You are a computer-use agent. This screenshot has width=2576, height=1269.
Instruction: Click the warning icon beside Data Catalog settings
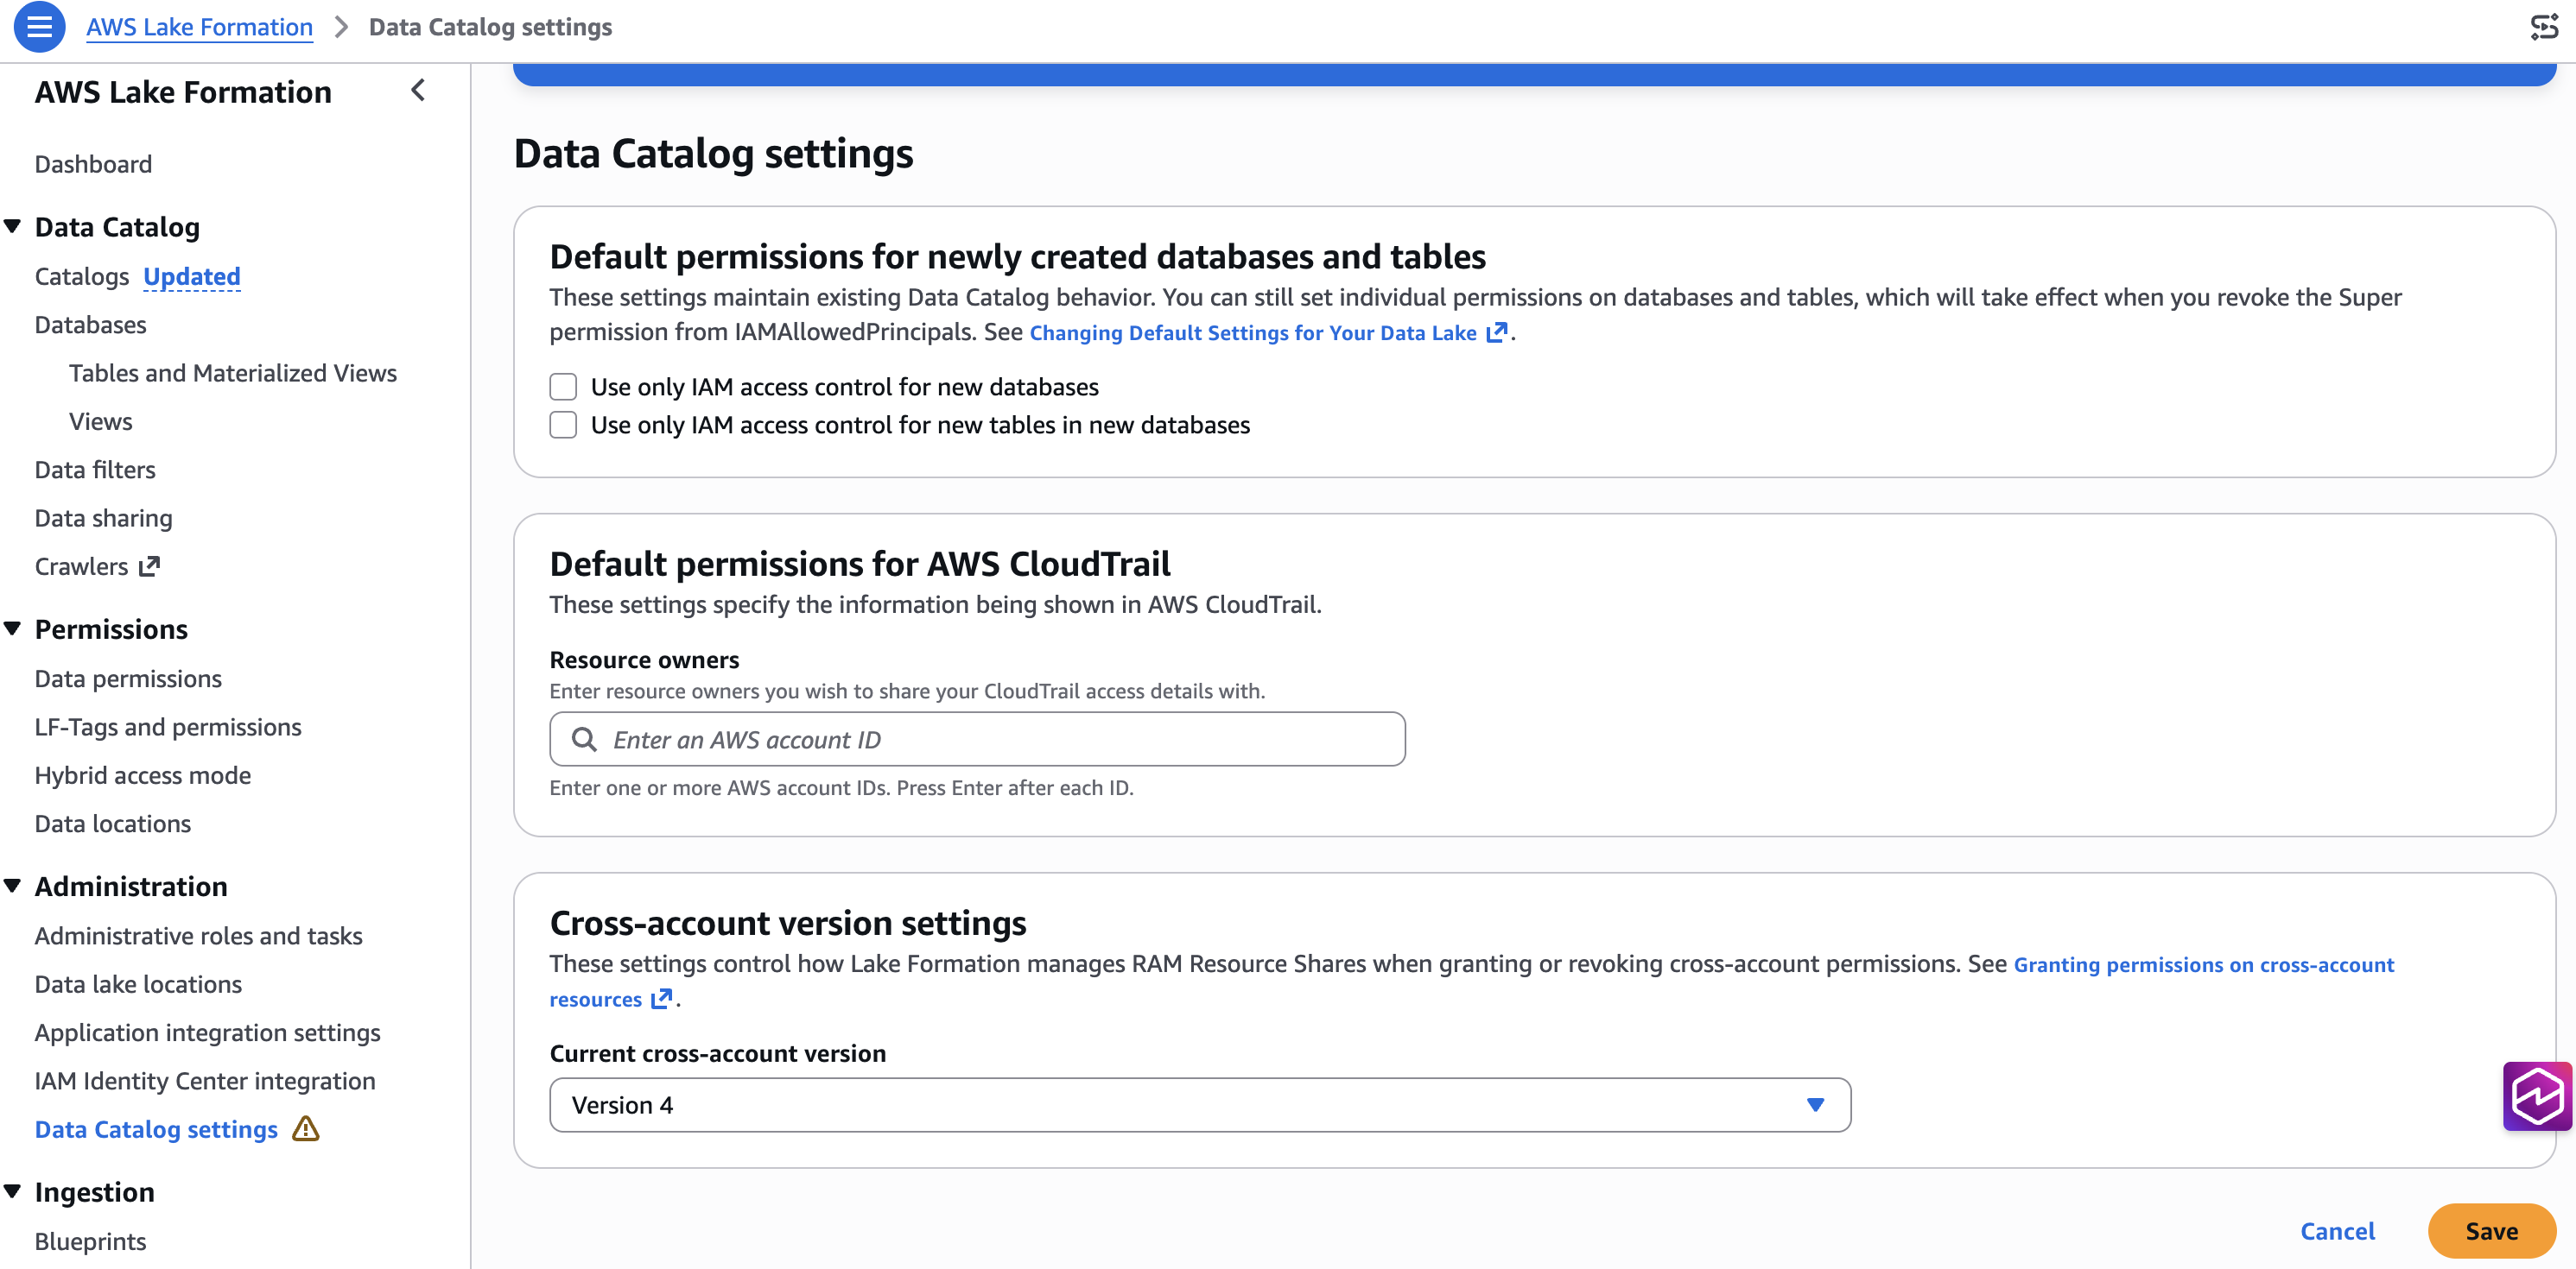click(x=306, y=1129)
